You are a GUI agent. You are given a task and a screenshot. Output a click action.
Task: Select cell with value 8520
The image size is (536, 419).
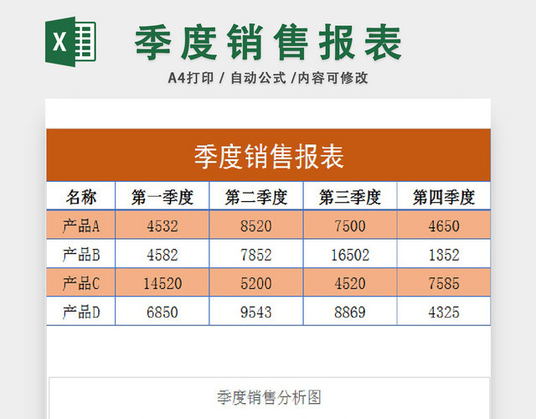click(256, 225)
